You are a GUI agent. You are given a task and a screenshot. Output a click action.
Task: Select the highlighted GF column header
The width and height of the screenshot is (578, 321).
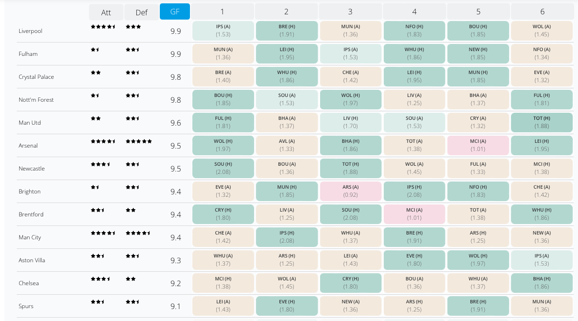pos(175,11)
